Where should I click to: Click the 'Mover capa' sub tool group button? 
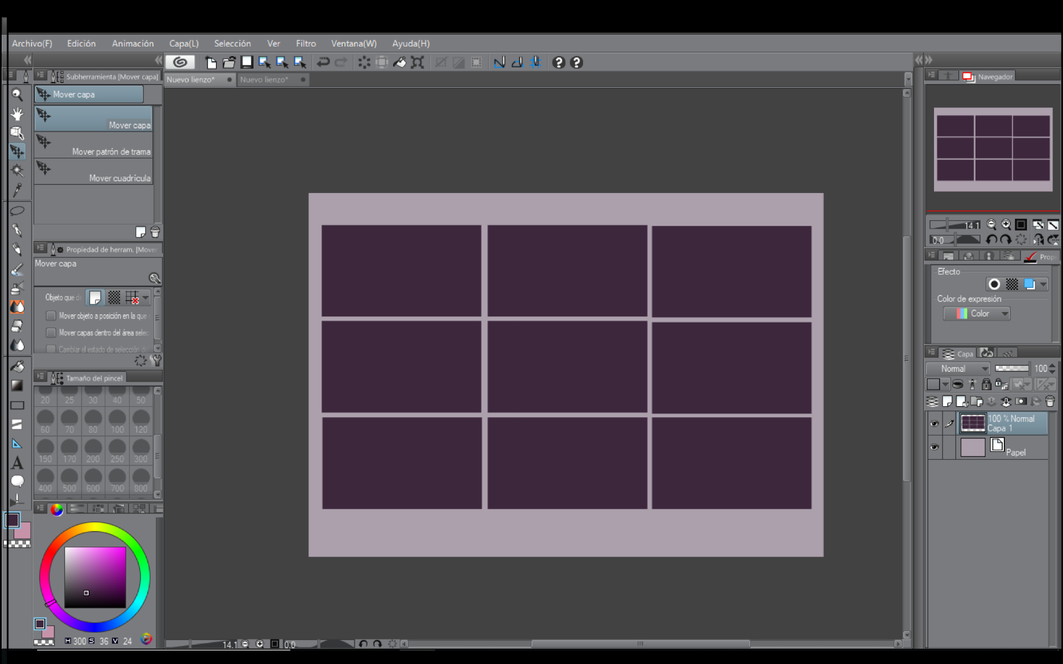pyautogui.click(x=89, y=95)
